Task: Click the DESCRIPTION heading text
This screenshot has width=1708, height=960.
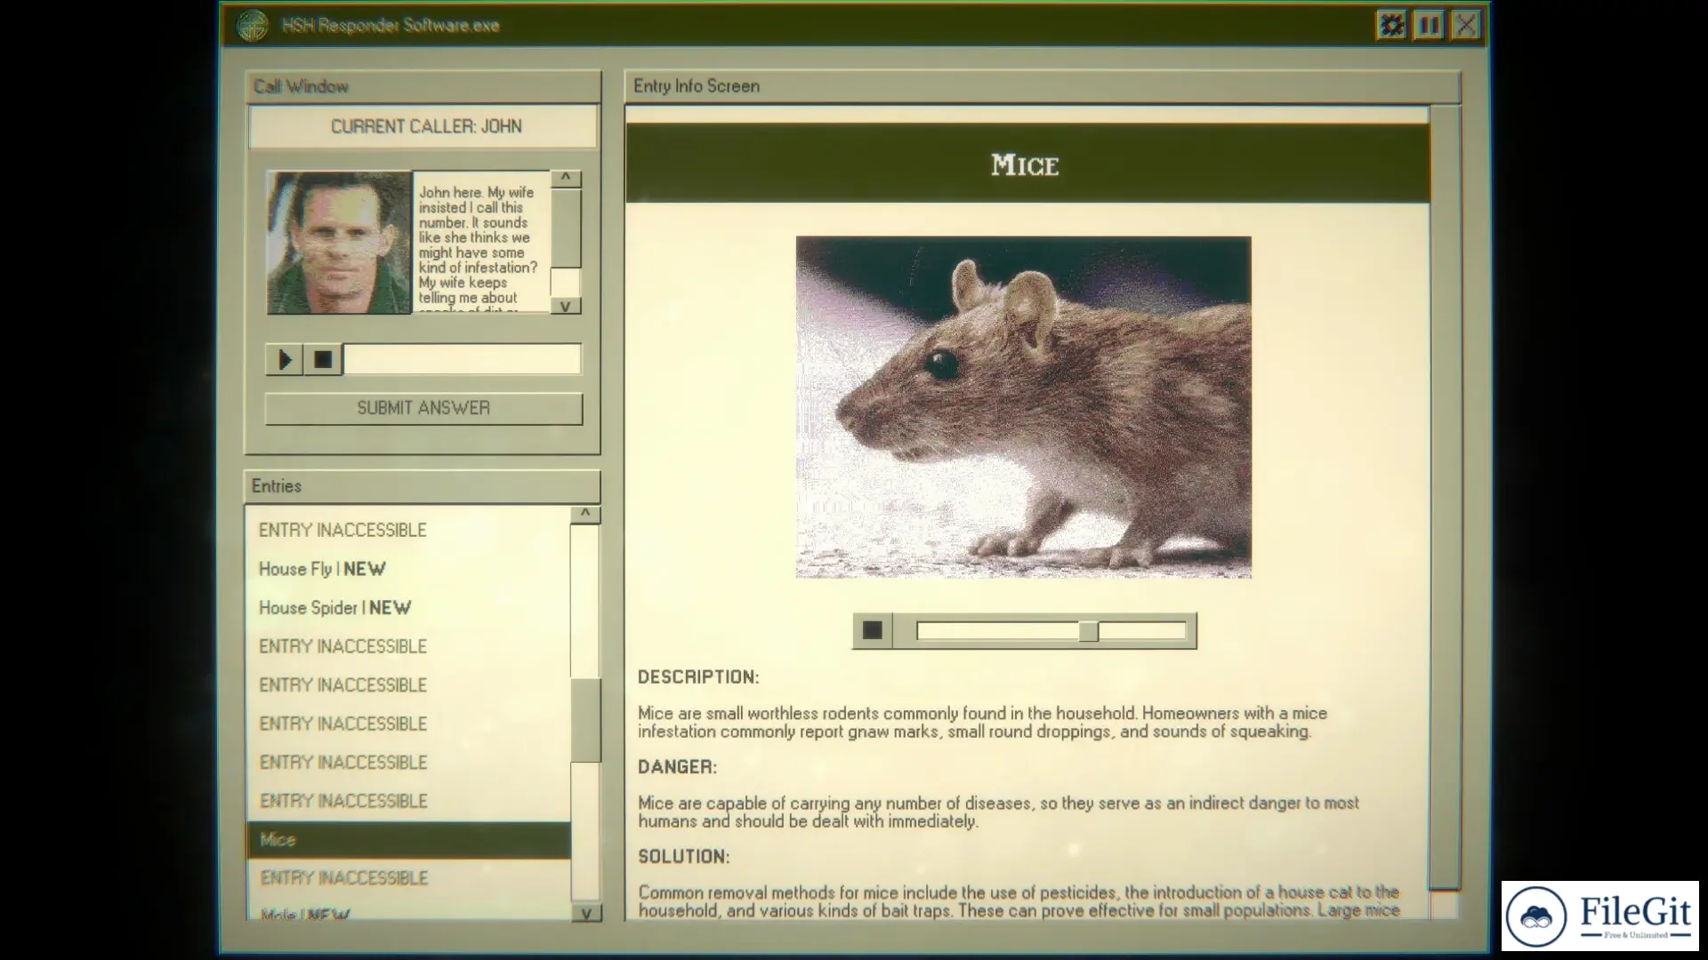Action: pos(698,677)
